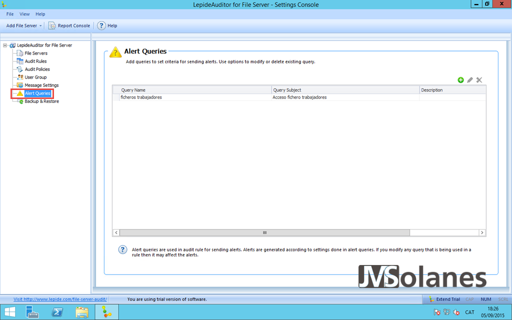Open Server Manager from the taskbar
The width and height of the screenshot is (512, 320).
(x=32, y=312)
